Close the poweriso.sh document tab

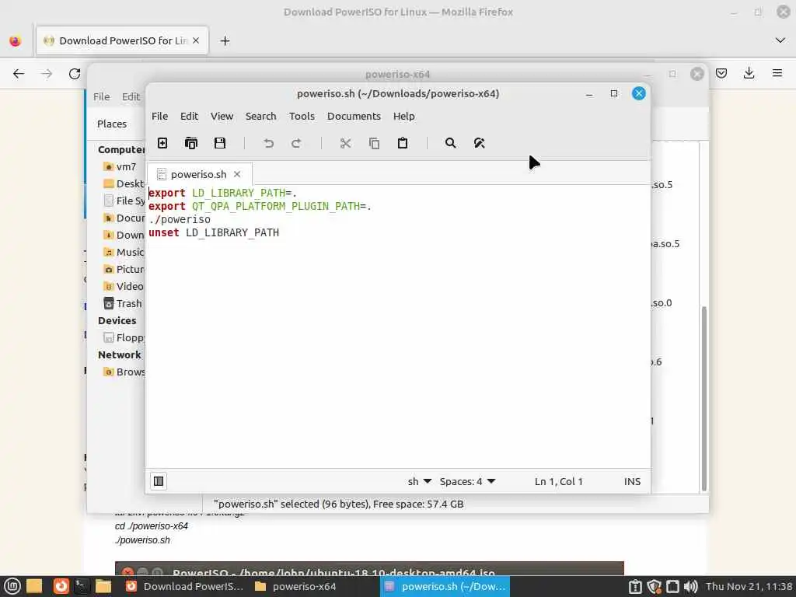[x=237, y=174]
